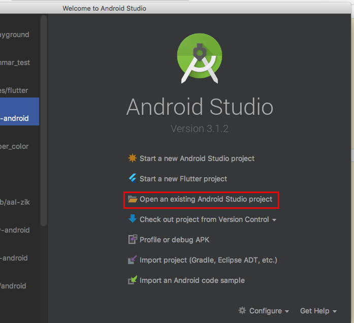Click the Import an Android code sample text
The image size is (354, 323).
(x=192, y=280)
